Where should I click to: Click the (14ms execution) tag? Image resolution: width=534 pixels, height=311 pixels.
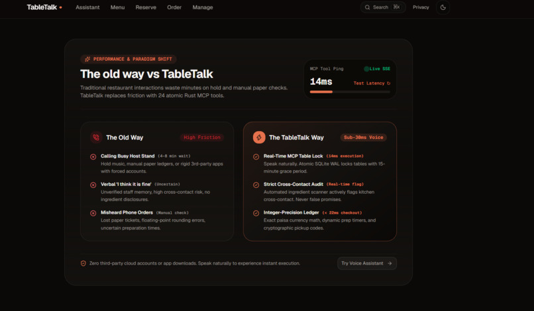tap(345, 156)
